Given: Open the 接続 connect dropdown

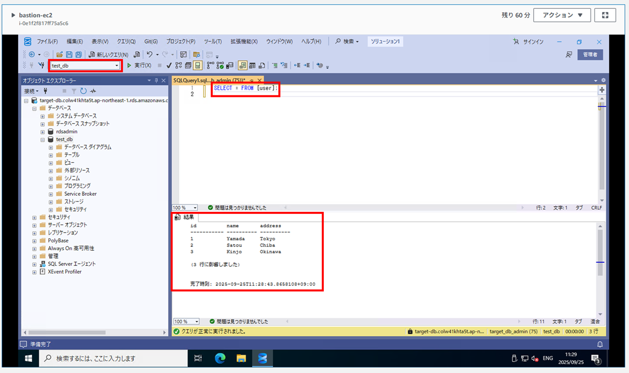Looking at the screenshot, I should point(32,91).
